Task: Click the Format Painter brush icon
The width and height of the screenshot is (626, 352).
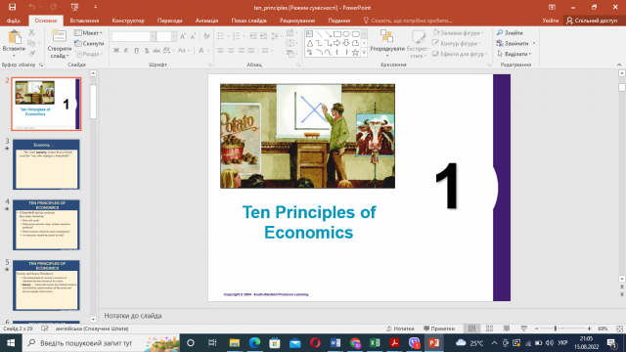Action: pos(32,54)
